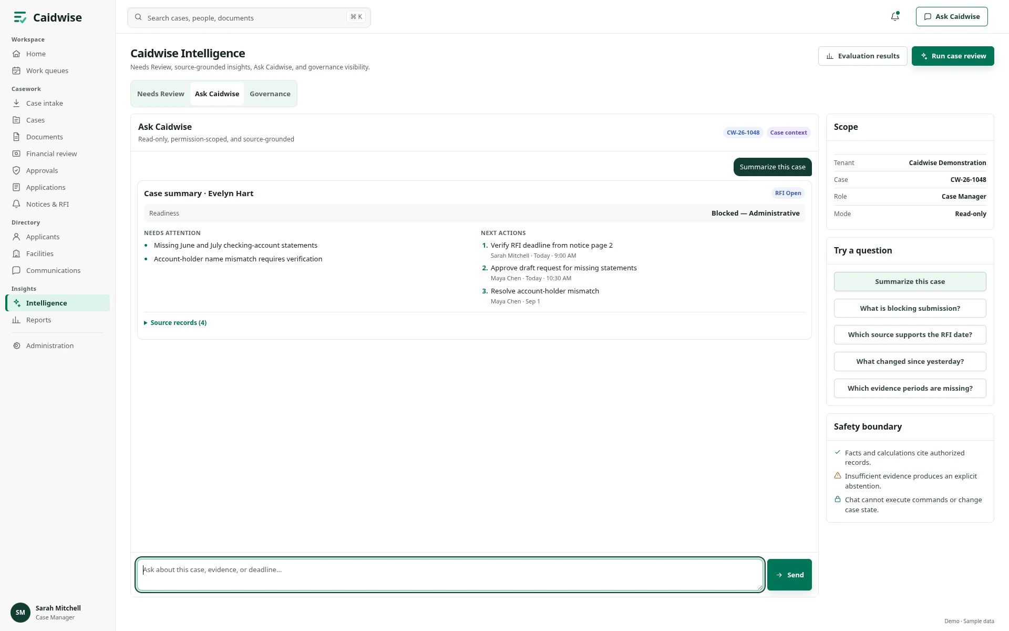The height and width of the screenshot is (631, 1009).
Task: Click 'Caidwise Demonstration' tenant value
Action: 947,162
